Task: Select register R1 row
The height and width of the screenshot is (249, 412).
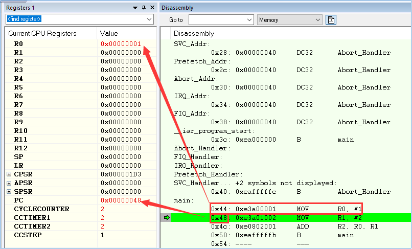Action: 81,52
